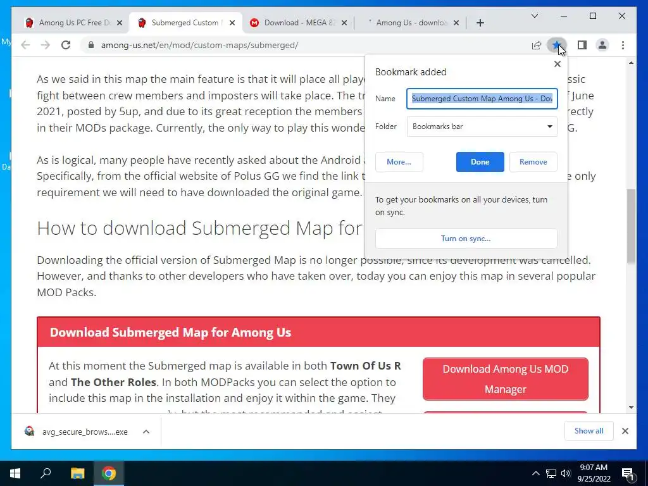Select the Submerged Custom tab

[x=185, y=23]
